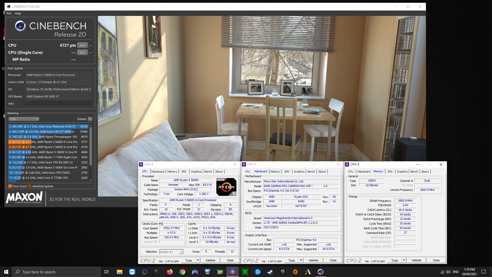Run the CPU Single Core benchmark
The image size is (492, 277).
[x=82, y=53]
